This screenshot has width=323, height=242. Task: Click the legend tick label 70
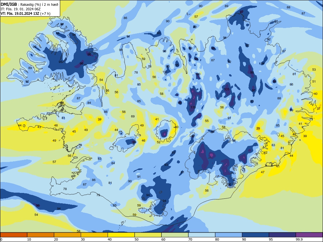pyautogui.click(x=190, y=239)
